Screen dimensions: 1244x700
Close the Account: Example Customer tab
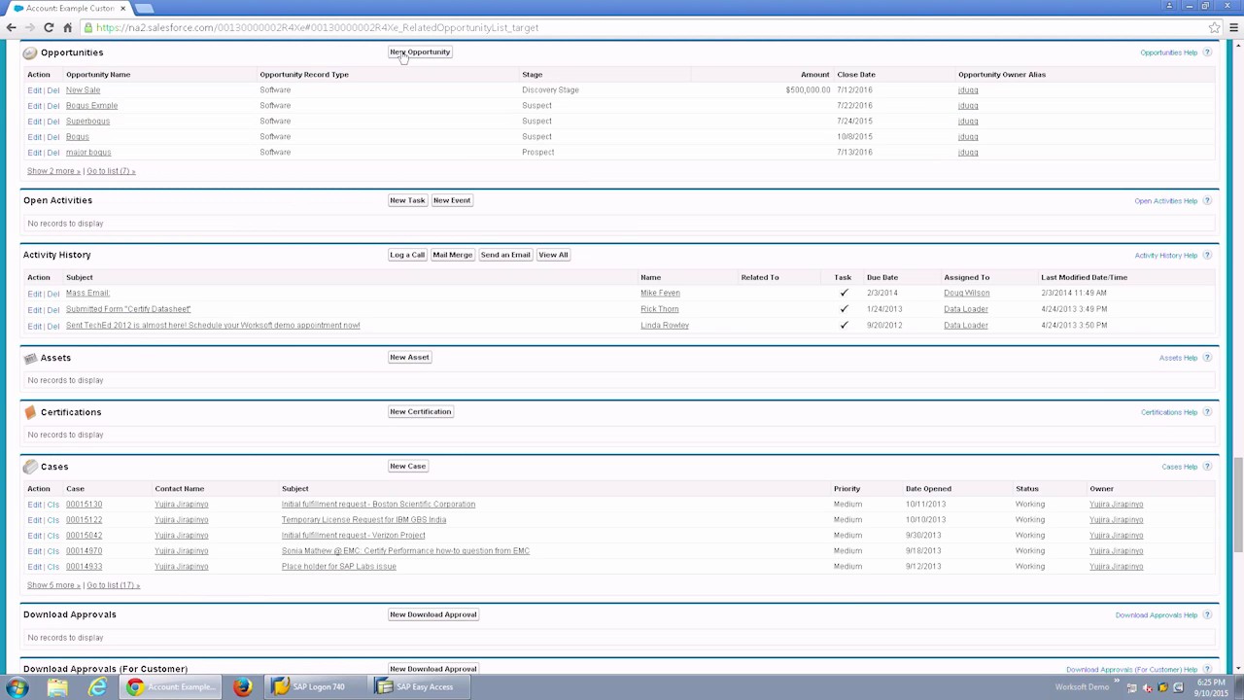122,8
